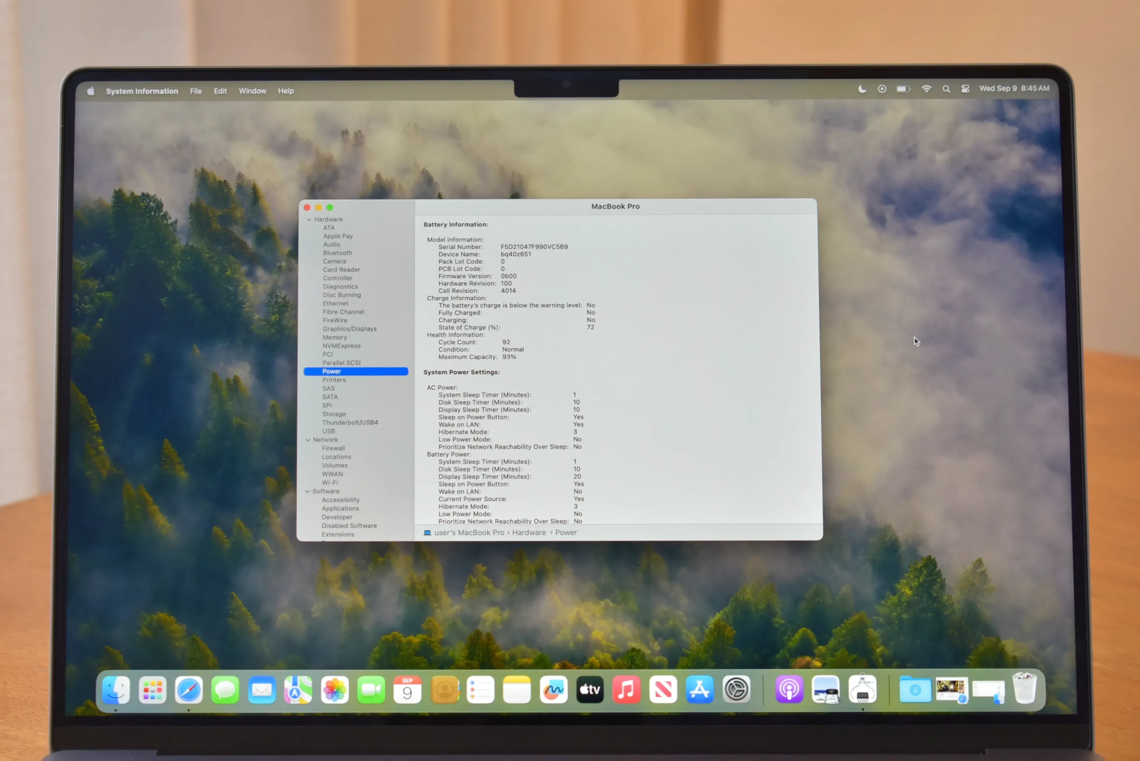
Task: Click the battery status icon in menu bar
Action: click(903, 89)
